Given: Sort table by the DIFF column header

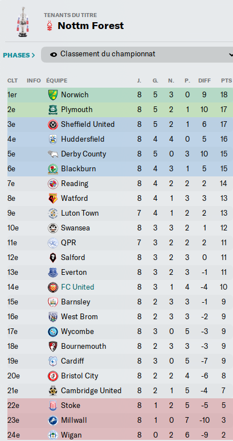Looking at the screenshot, I should (x=205, y=81).
